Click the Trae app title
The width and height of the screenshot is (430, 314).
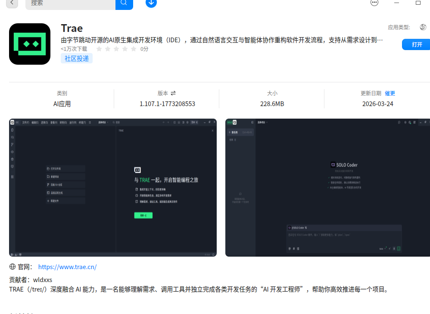tap(72, 28)
